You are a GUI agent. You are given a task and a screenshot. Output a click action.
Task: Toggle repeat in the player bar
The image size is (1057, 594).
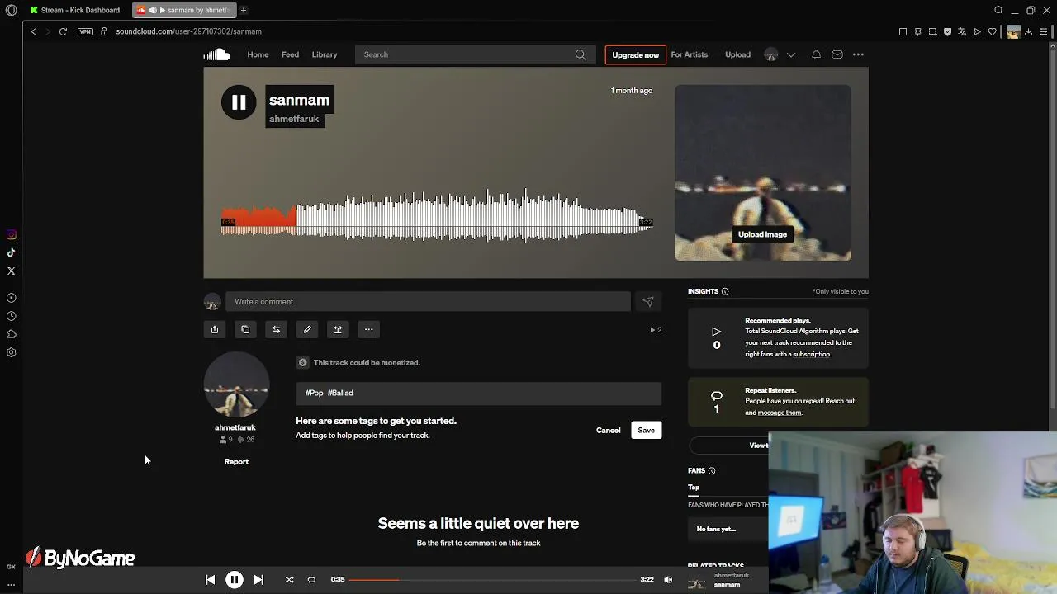pos(311,580)
